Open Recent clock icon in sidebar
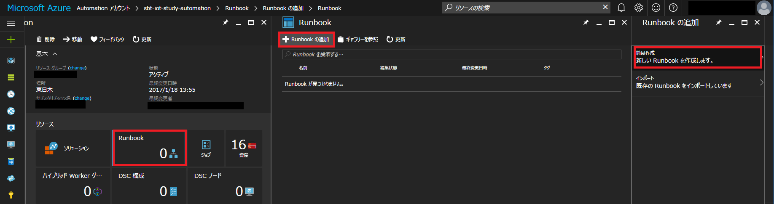This screenshot has width=774, height=204. (11, 94)
